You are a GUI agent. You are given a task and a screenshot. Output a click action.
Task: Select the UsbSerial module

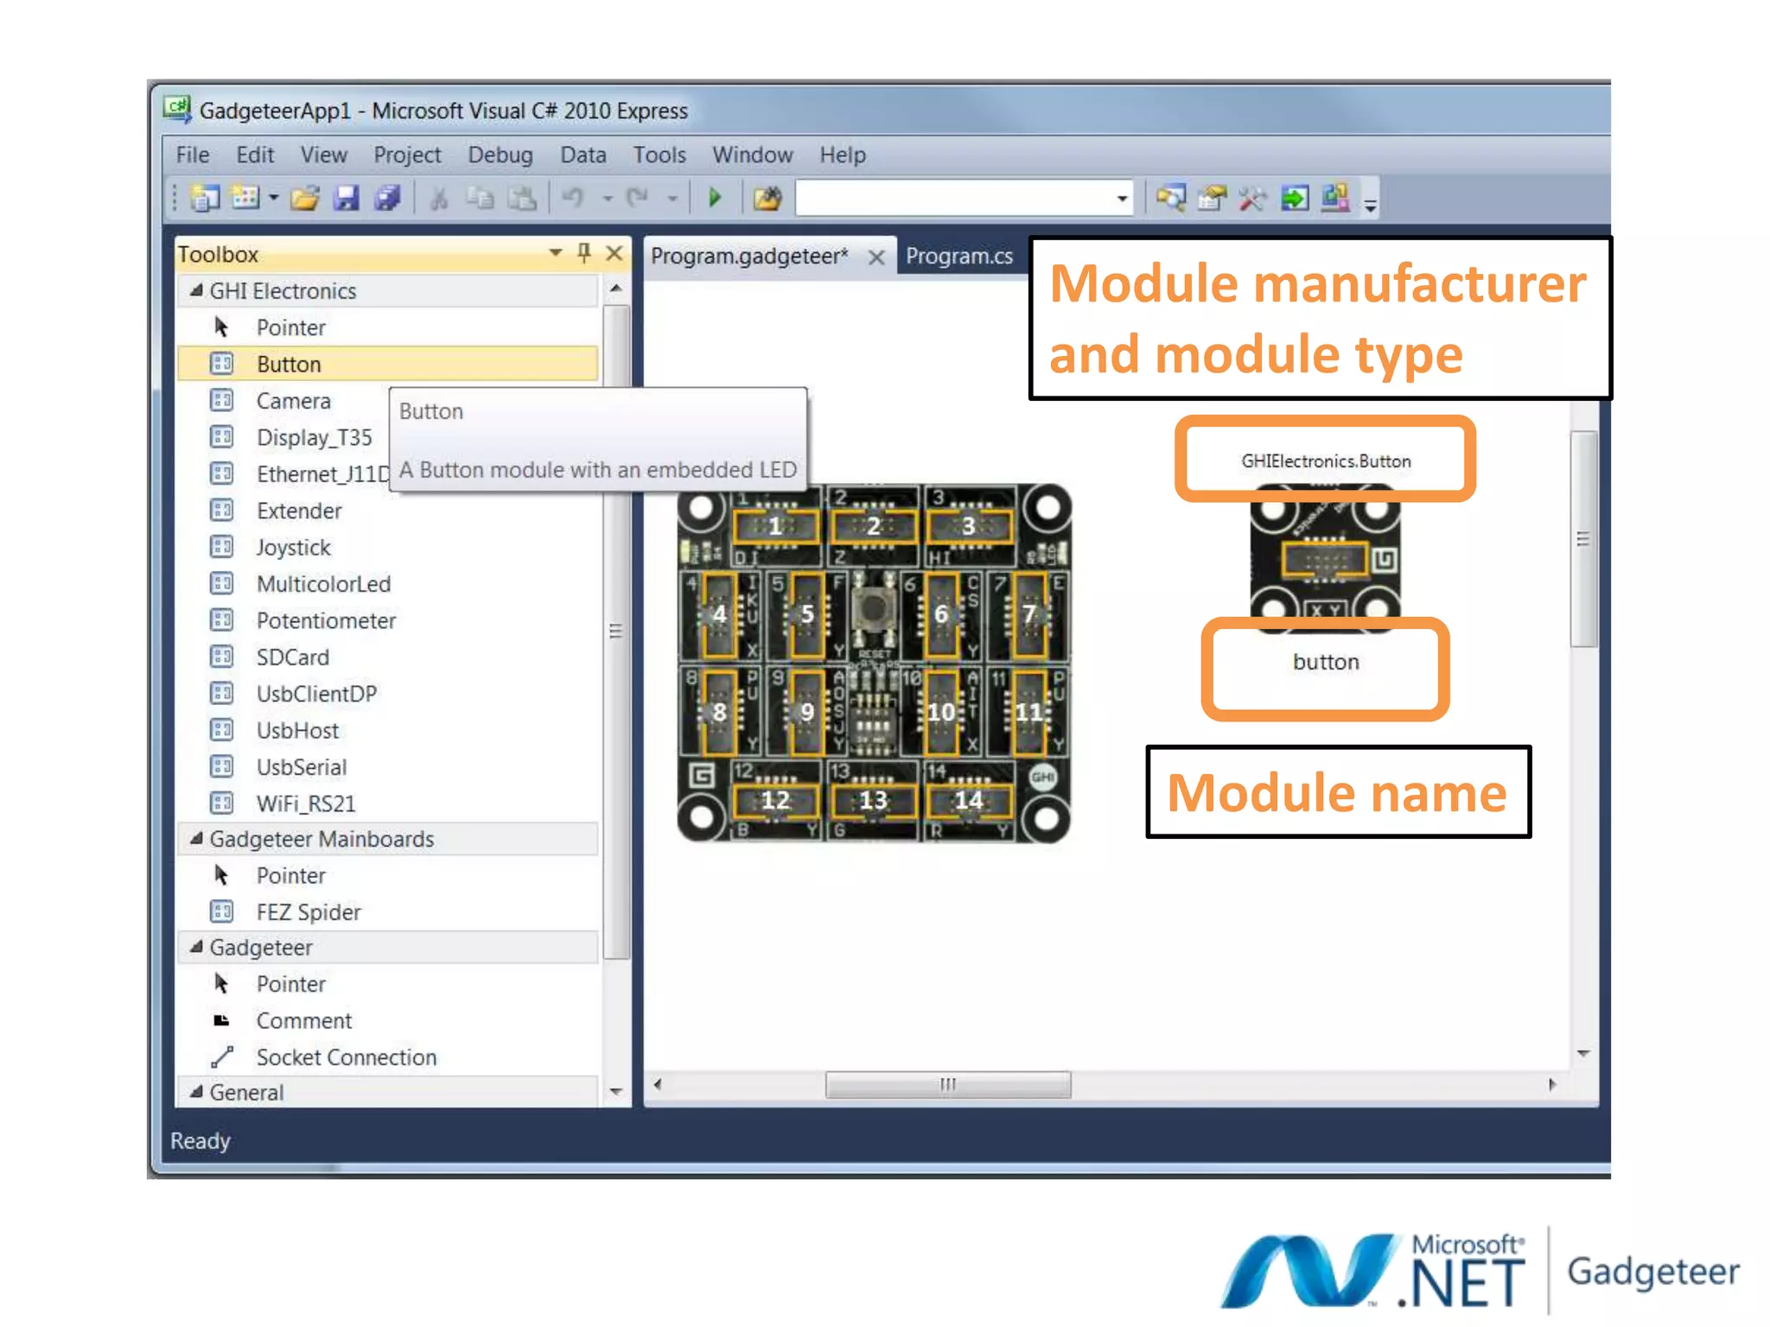386,767
